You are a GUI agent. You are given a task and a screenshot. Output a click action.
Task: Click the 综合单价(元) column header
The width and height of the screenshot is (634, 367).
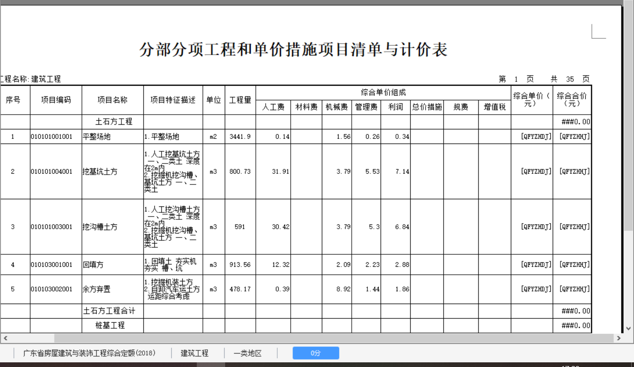pyautogui.click(x=532, y=100)
